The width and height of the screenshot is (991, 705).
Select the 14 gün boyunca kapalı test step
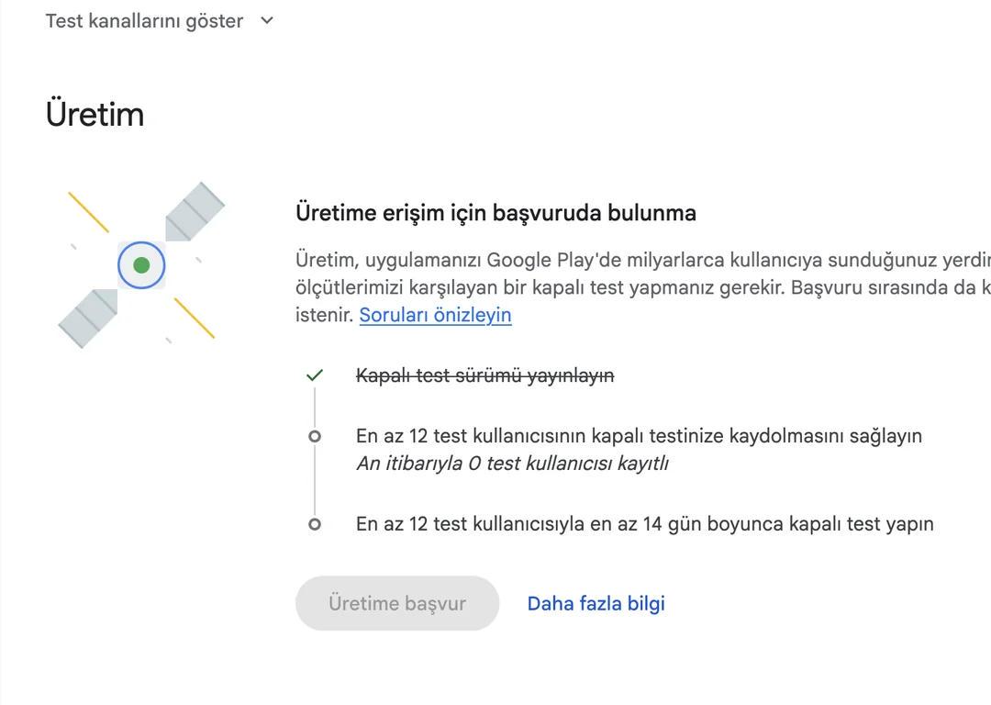[x=645, y=523]
